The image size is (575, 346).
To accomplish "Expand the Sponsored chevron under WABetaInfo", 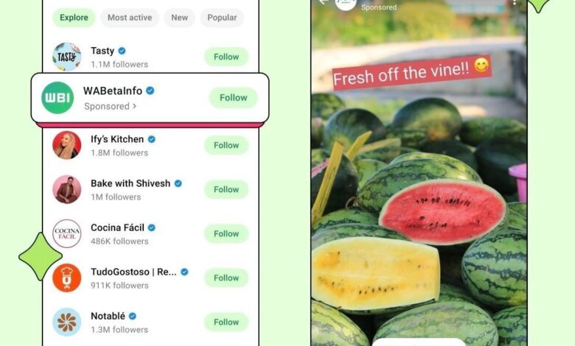I will [135, 106].
